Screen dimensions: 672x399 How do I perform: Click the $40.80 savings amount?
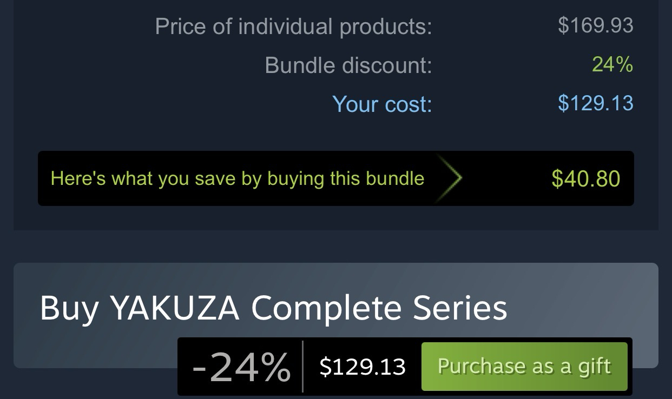point(585,179)
